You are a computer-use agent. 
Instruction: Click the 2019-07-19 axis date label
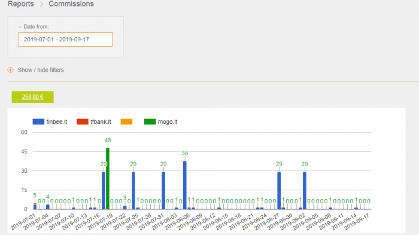point(100,222)
